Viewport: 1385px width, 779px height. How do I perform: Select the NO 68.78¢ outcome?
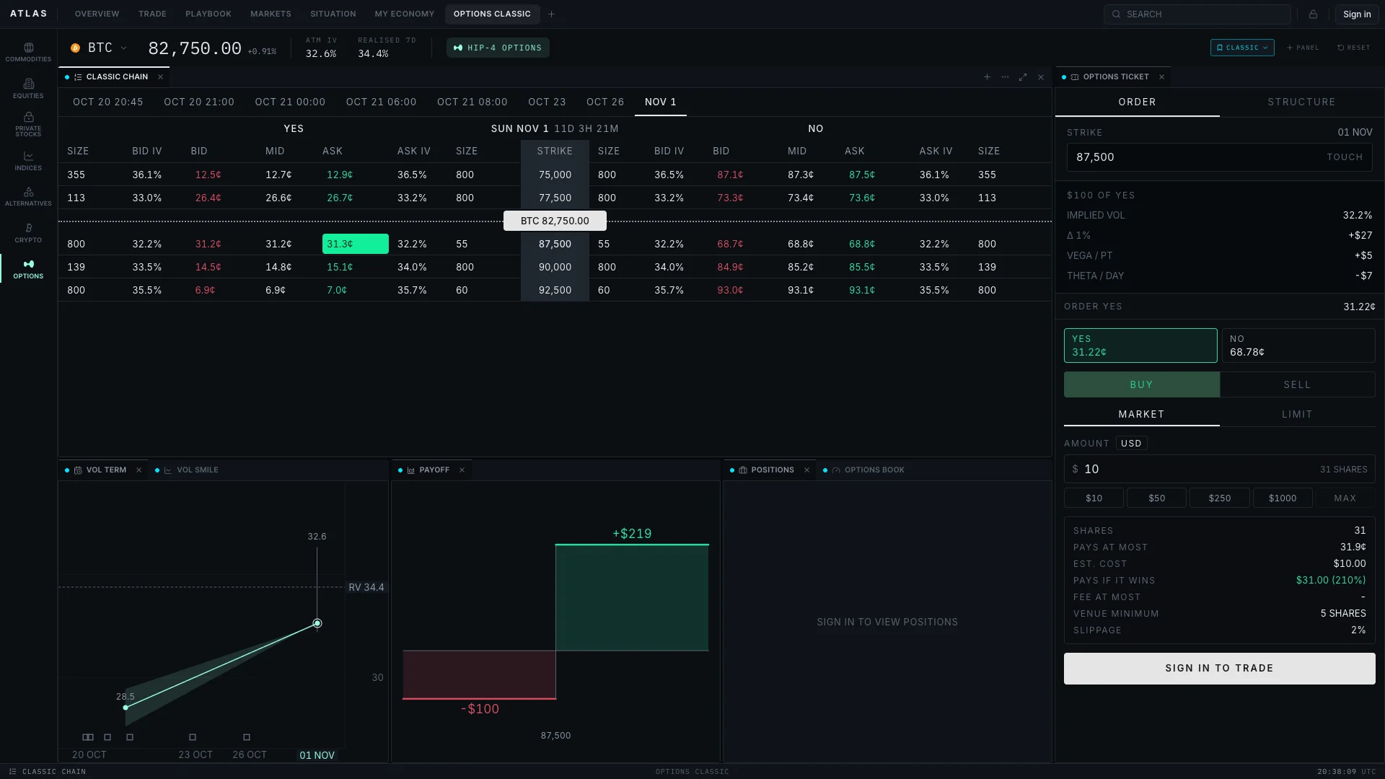click(x=1298, y=346)
